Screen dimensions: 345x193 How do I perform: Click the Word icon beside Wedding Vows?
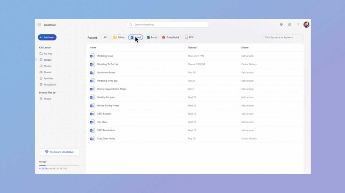click(92, 56)
